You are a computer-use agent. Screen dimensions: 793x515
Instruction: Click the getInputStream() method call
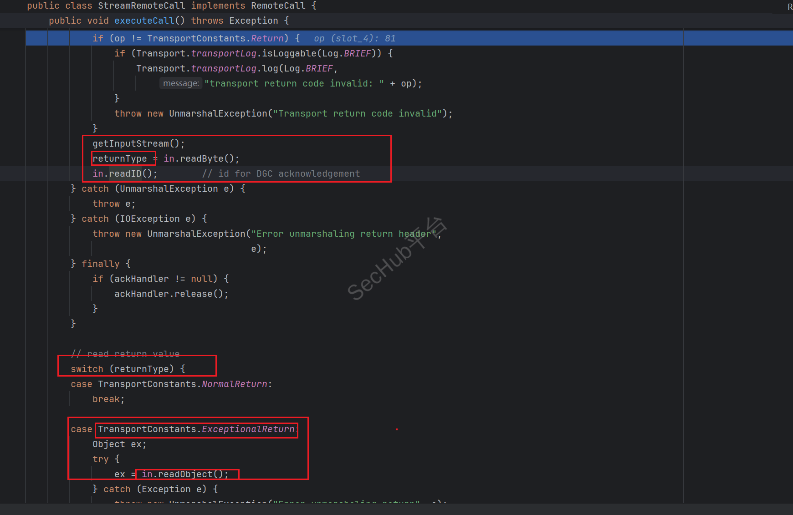(138, 144)
